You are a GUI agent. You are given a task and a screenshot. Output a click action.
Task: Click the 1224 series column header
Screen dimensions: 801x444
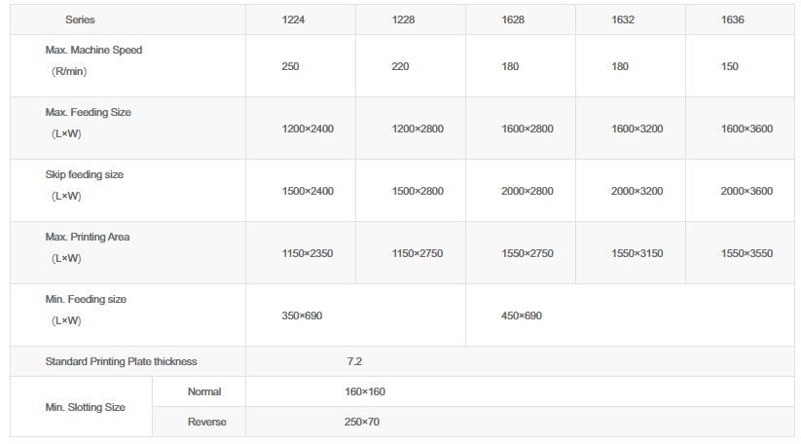coord(293,19)
